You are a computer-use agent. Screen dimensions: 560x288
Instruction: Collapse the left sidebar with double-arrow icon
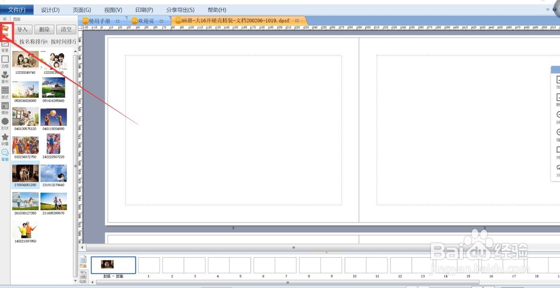(x=4, y=19)
